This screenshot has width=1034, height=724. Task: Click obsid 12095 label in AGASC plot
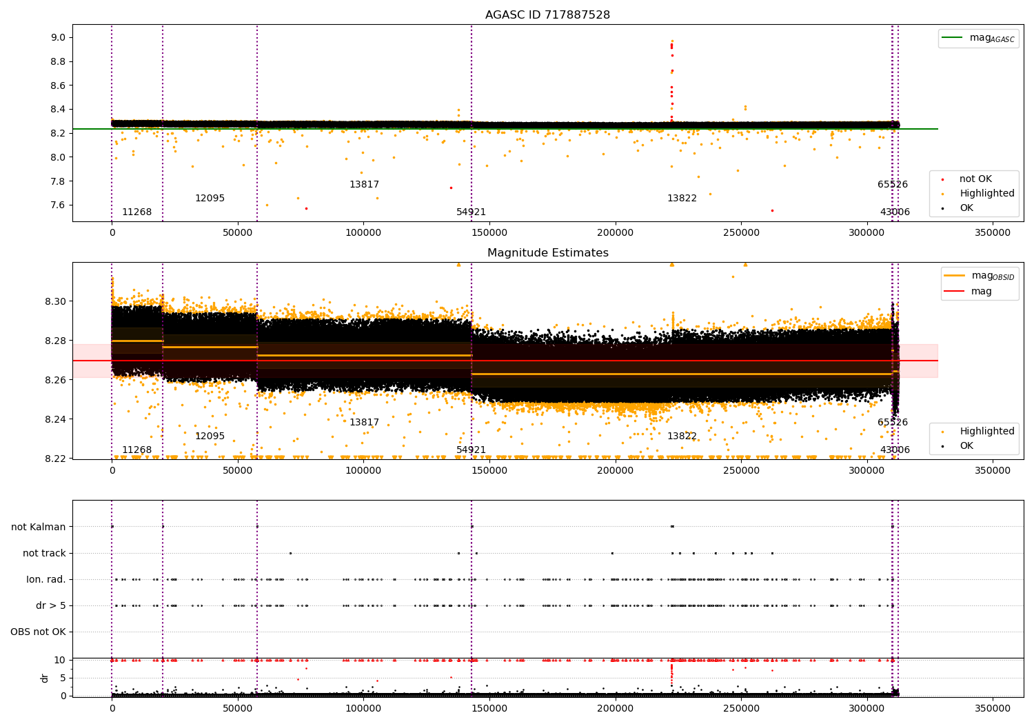(210, 198)
